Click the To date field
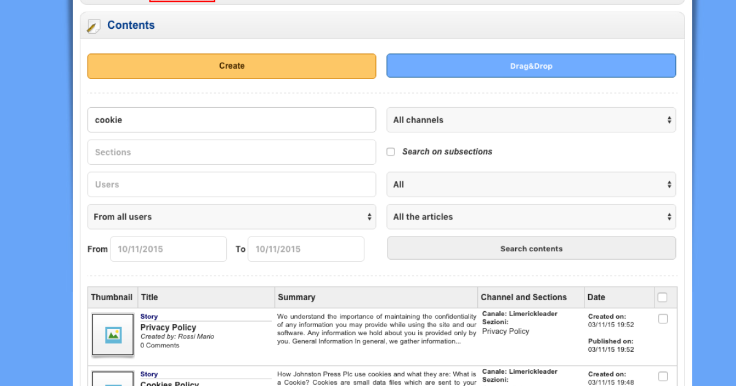This screenshot has width=736, height=386. [305, 249]
